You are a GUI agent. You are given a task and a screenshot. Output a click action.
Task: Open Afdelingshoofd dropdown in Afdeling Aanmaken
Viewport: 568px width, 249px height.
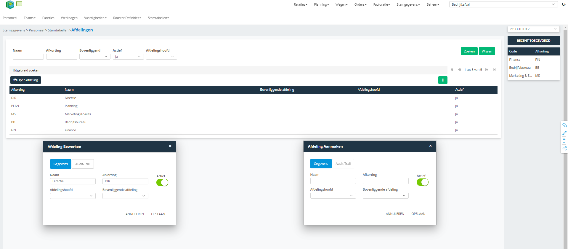point(333,196)
